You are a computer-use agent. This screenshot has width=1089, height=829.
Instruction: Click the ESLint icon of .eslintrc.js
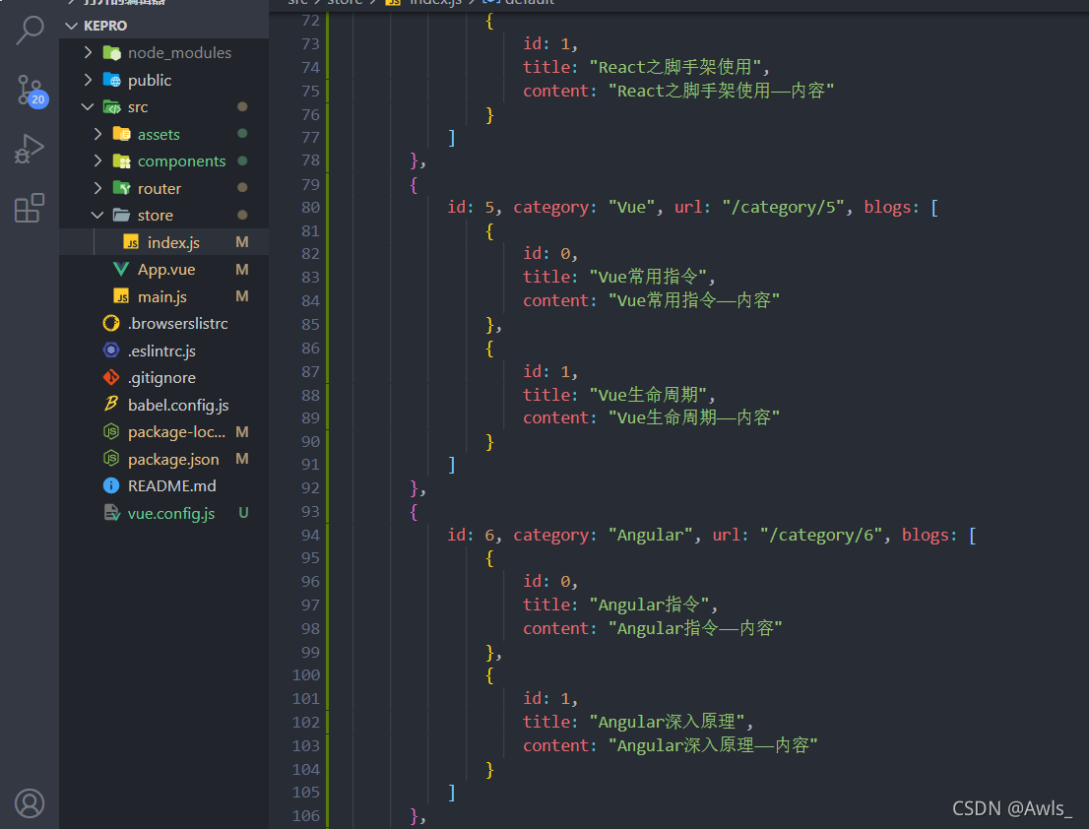tap(111, 351)
